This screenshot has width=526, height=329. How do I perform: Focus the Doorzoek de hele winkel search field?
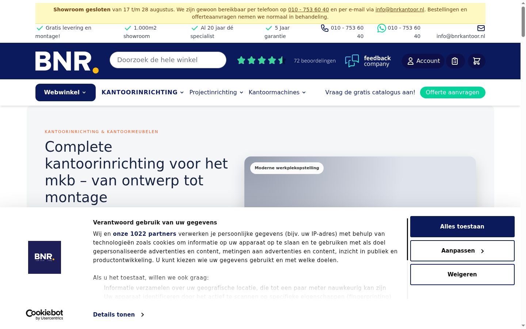pyautogui.click(x=168, y=60)
